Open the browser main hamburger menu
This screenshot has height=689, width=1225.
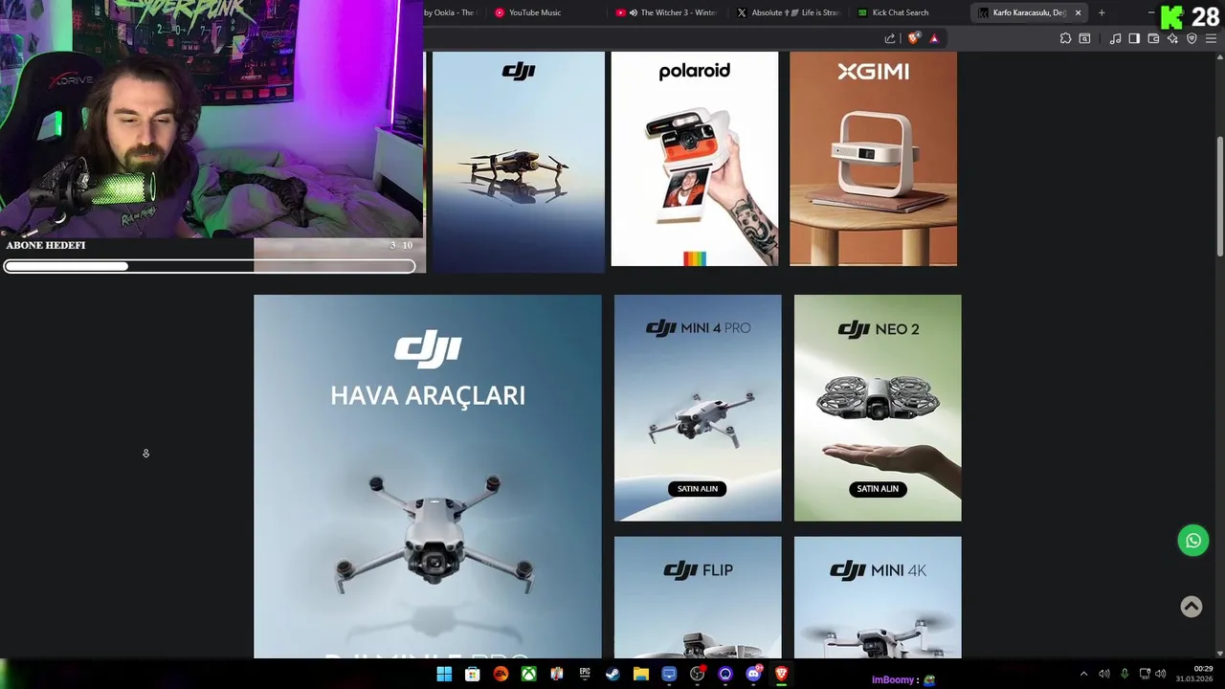1211,38
